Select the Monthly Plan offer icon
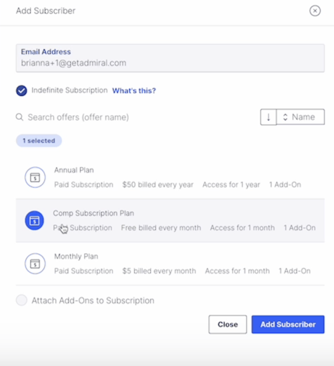334x366 pixels. click(x=35, y=264)
